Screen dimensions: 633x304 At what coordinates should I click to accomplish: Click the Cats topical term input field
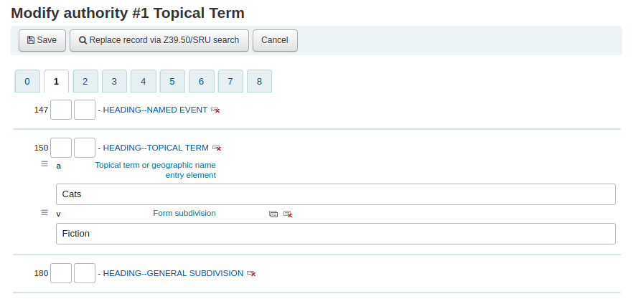pos(335,194)
